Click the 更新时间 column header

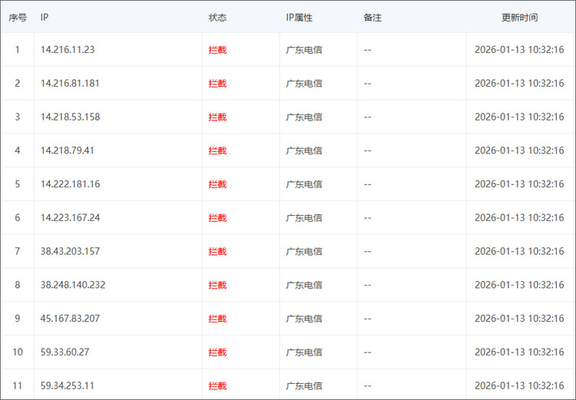pyautogui.click(x=519, y=17)
